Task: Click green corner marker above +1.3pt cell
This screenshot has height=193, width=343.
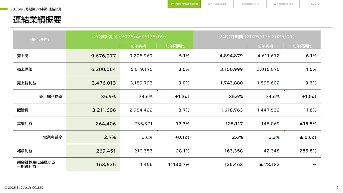Action: click(158, 91)
